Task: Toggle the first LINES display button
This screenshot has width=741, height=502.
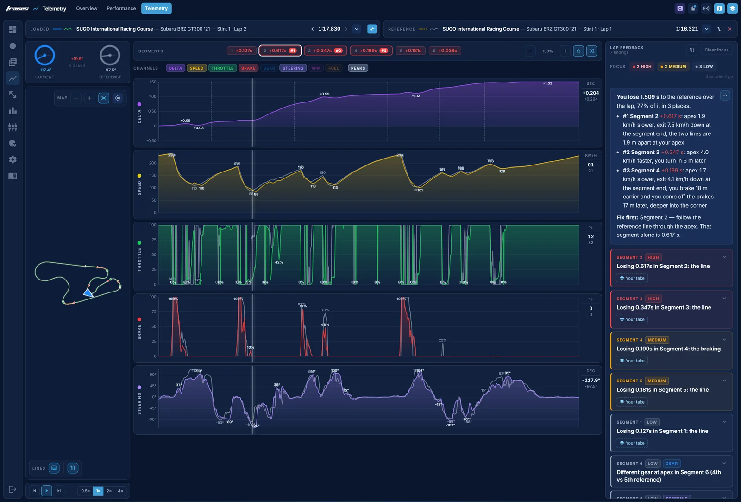Action: [x=54, y=468]
